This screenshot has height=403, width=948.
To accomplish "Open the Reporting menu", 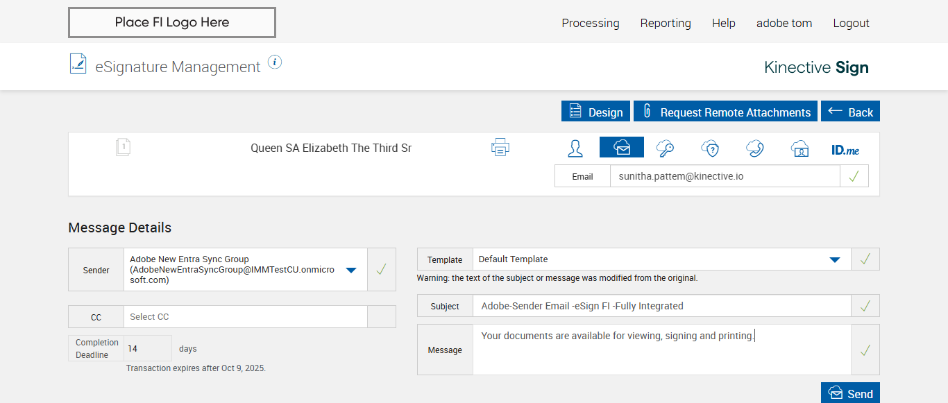I will [x=666, y=23].
